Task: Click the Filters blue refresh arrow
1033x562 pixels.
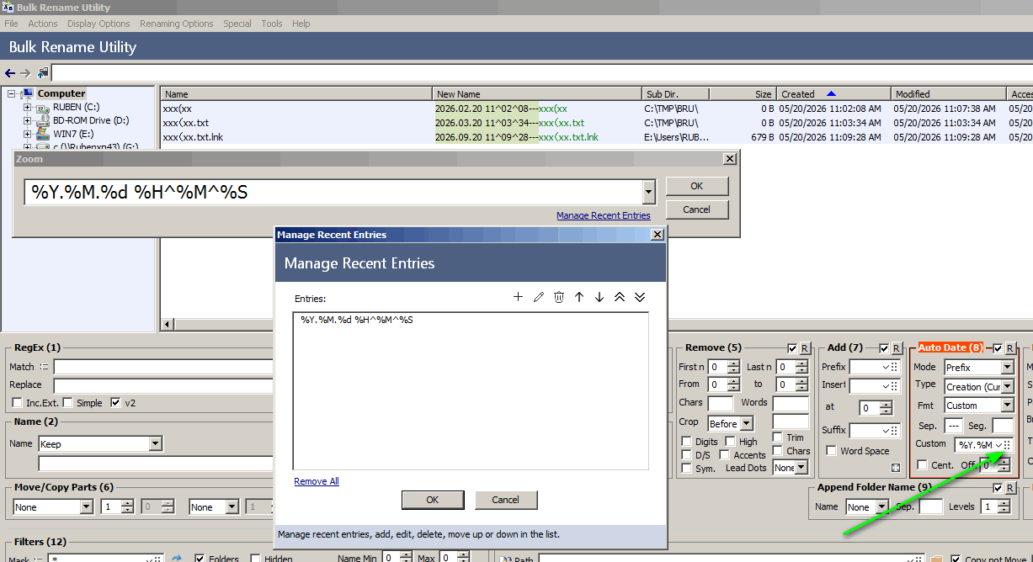Action: click(177, 558)
